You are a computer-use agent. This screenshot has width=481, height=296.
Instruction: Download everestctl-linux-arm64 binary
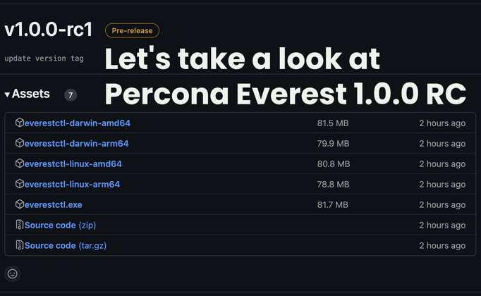72,185
